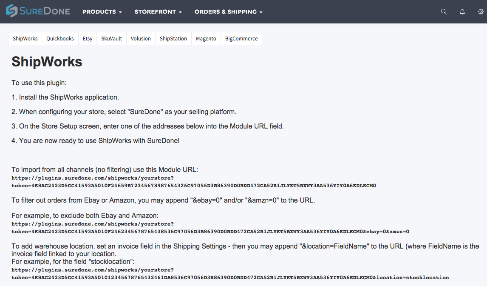Viewport: 487px width, 286px height.
Task: Open the notifications bell icon
Action: point(462,11)
